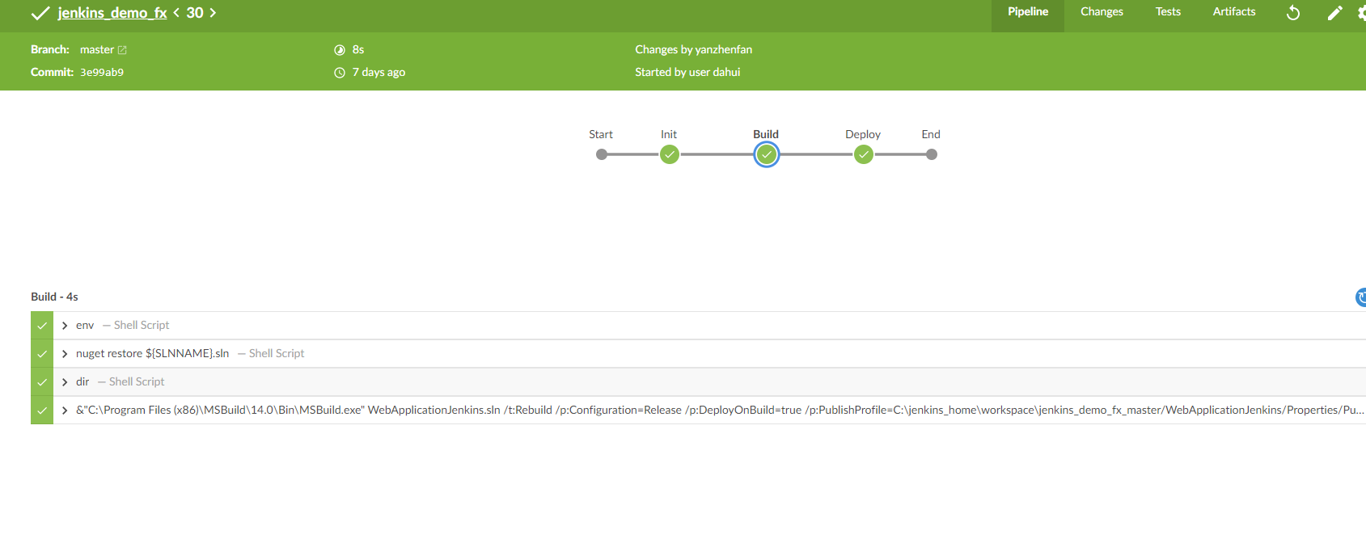Click the rerun pipeline icon
The width and height of the screenshot is (1366, 535).
(x=1293, y=12)
